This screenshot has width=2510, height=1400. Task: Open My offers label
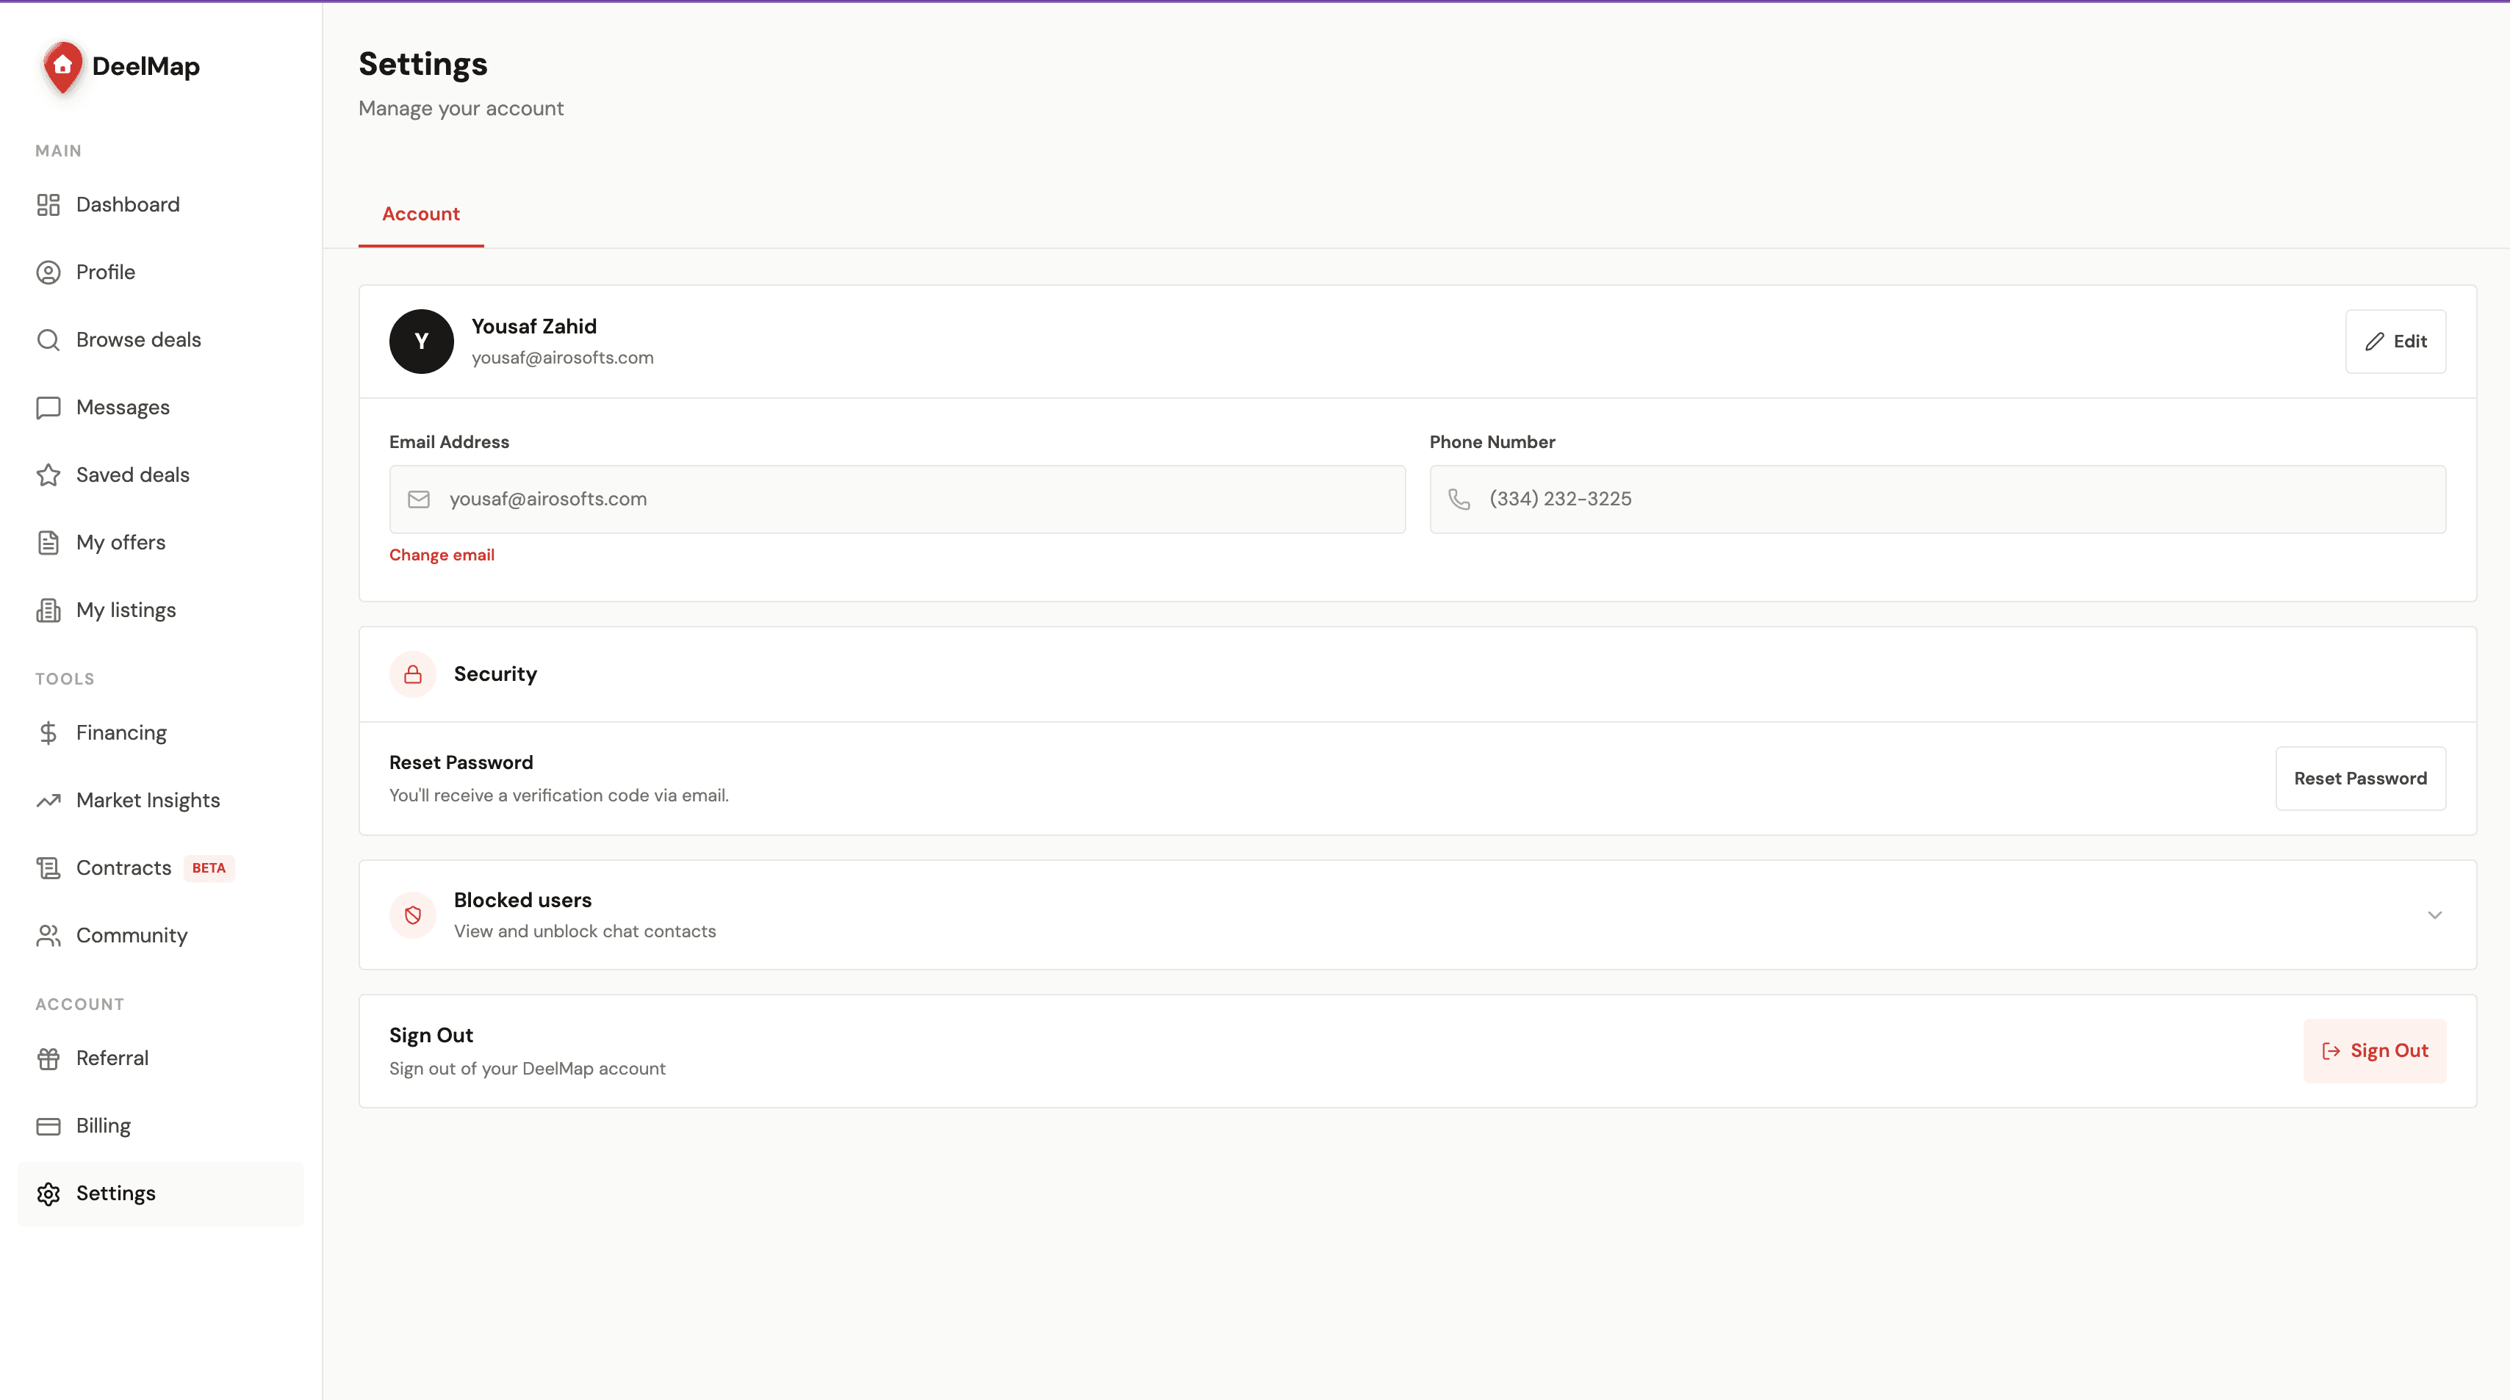[x=121, y=543]
